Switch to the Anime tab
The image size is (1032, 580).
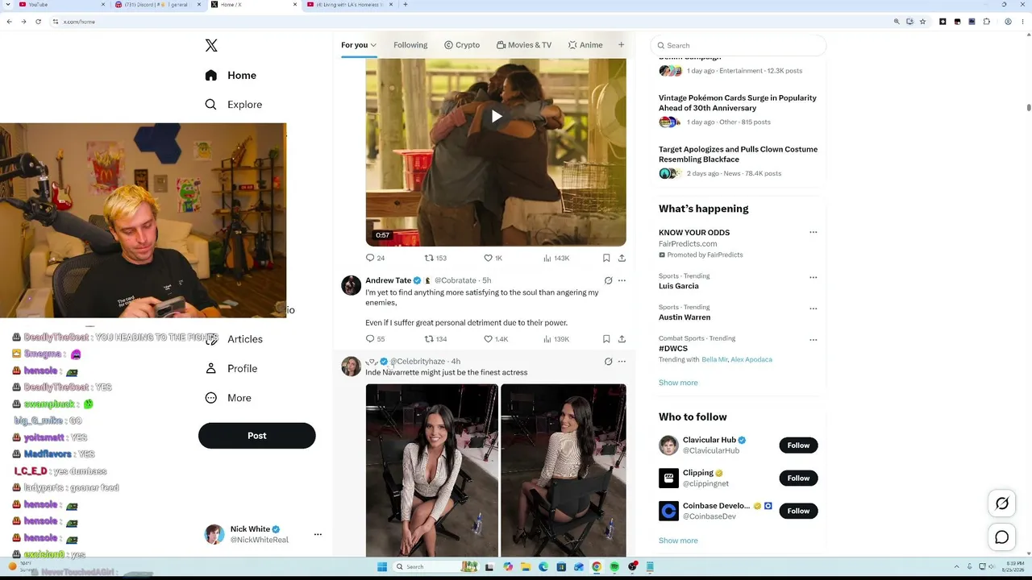click(x=585, y=45)
